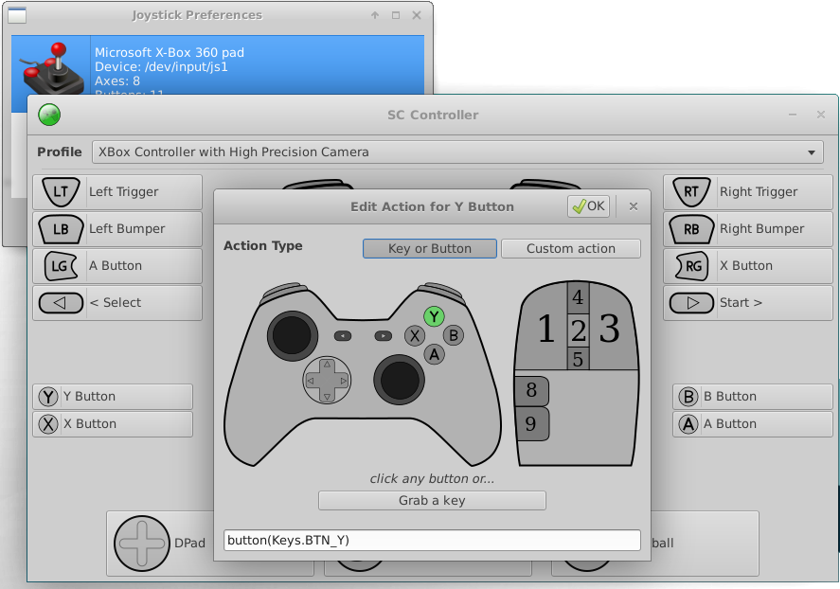840x589 pixels.
Task: Click OK to confirm Y Button action
Action: pyautogui.click(x=588, y=206)
